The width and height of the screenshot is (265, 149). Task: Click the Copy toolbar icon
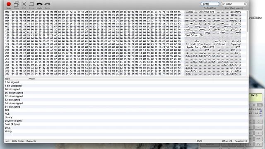17,4
